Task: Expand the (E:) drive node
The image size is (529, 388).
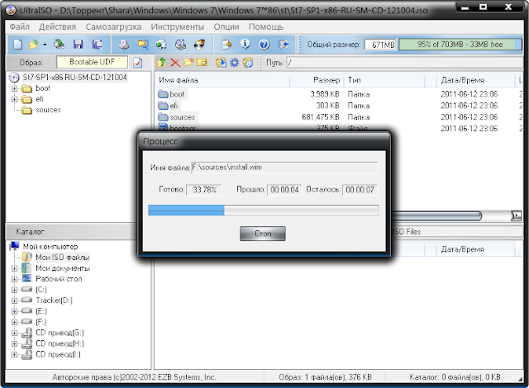Action: point(14,311)
